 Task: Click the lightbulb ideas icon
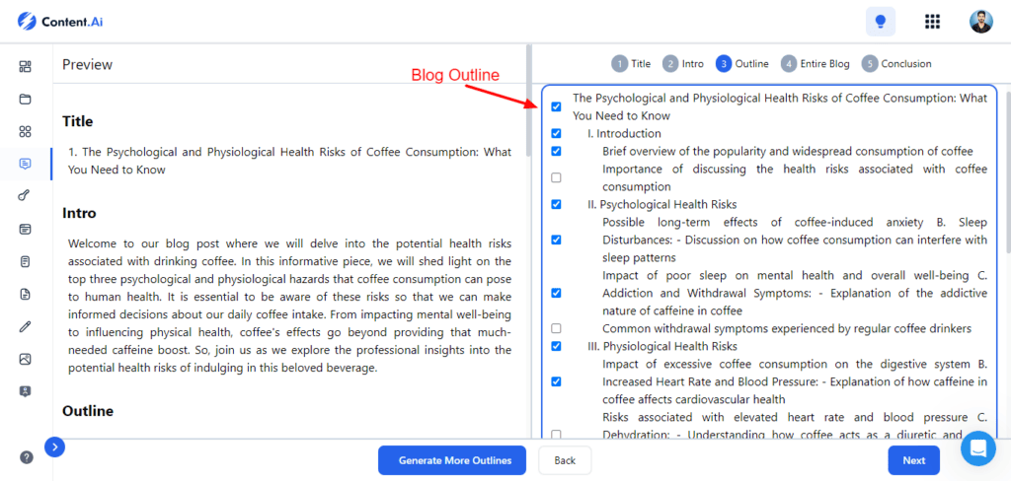click(880, 22)
